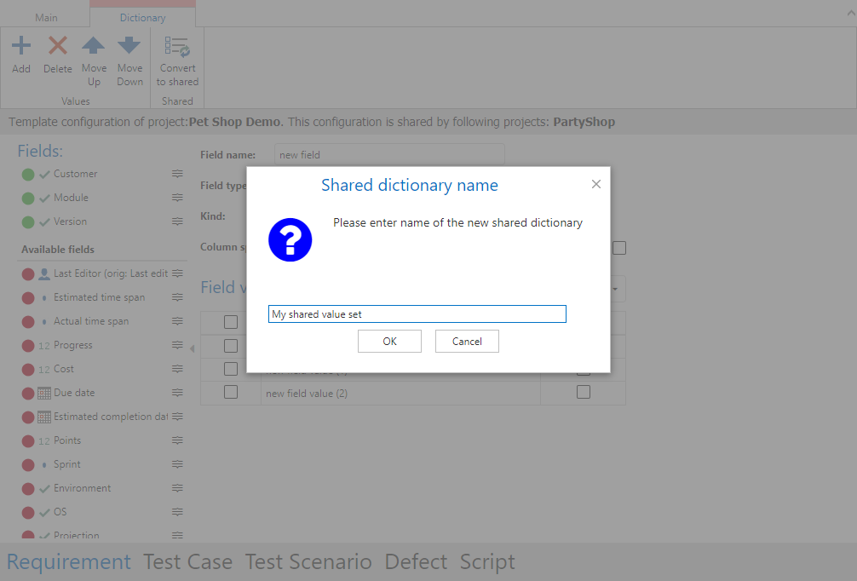
Task: Click the Move Down arrow icon
Action: [x=129, y=46]
